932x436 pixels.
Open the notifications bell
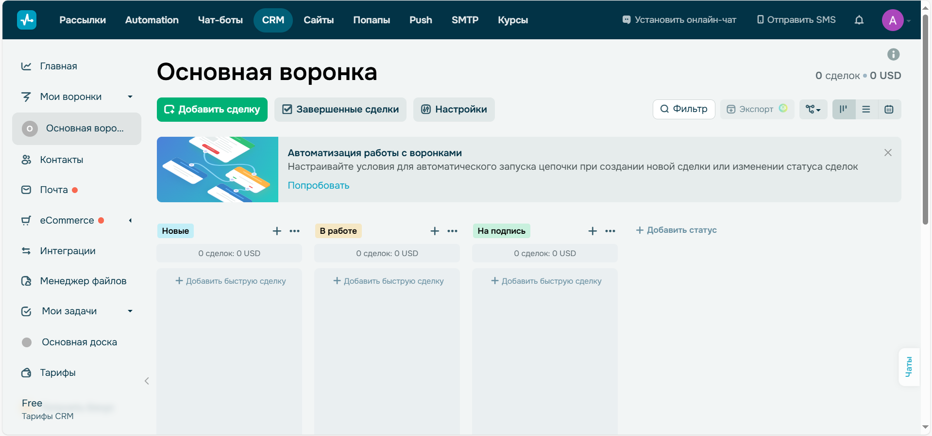coord(859,20)
